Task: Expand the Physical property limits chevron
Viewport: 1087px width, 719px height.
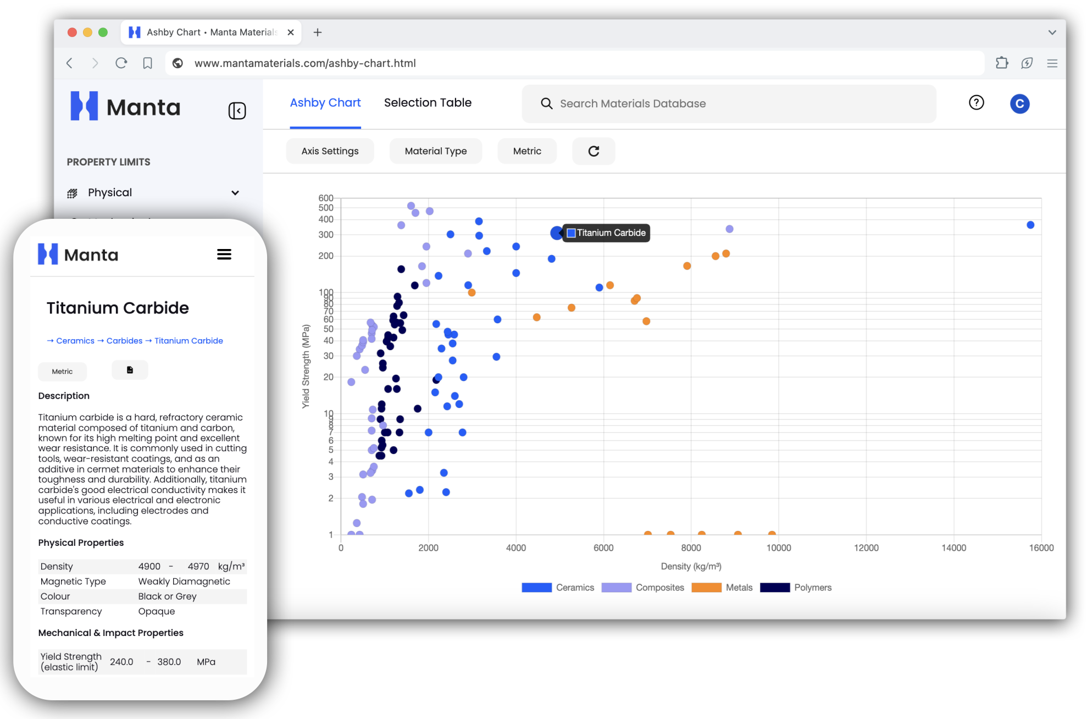Action: click(235, 193)
